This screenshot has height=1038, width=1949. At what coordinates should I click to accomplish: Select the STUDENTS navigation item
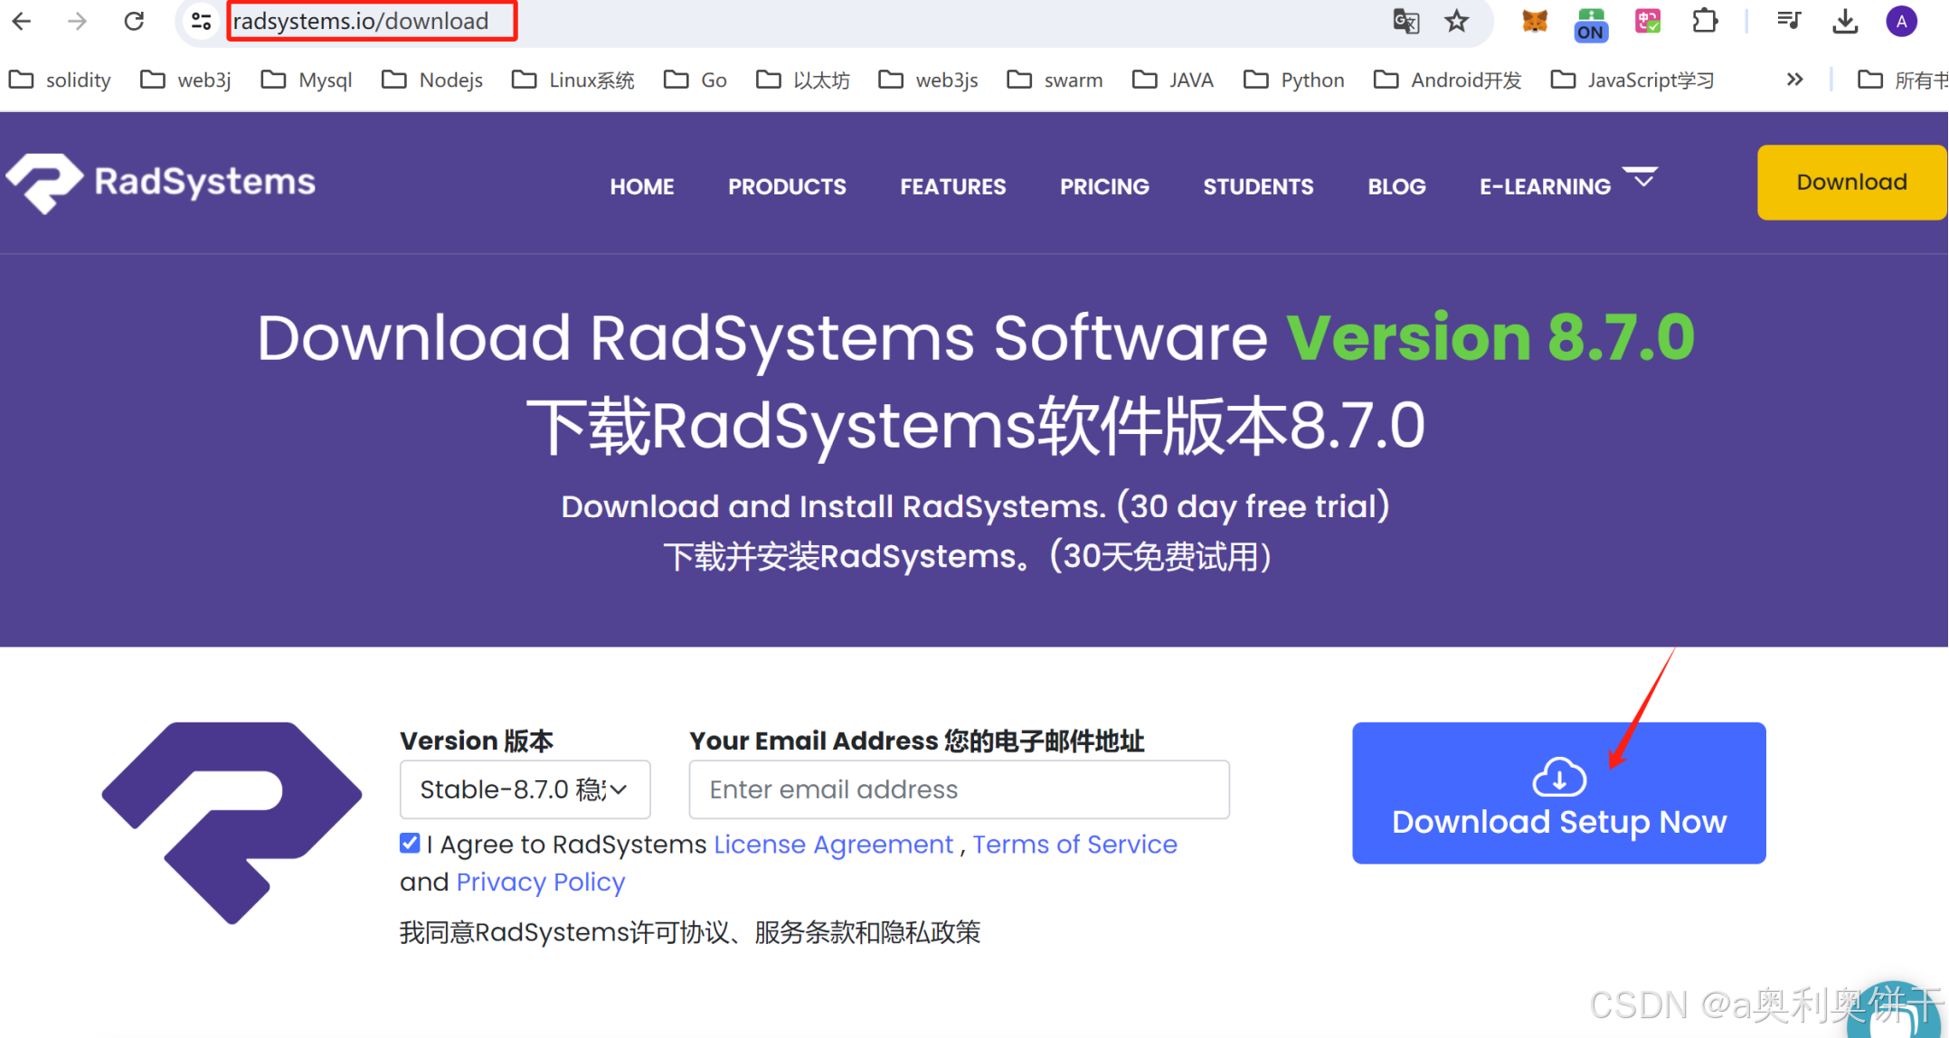(x=1258, y=186)
